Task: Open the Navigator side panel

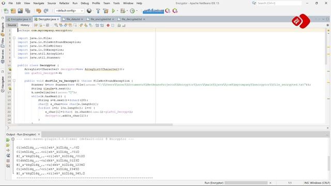Action: [3, 84]
